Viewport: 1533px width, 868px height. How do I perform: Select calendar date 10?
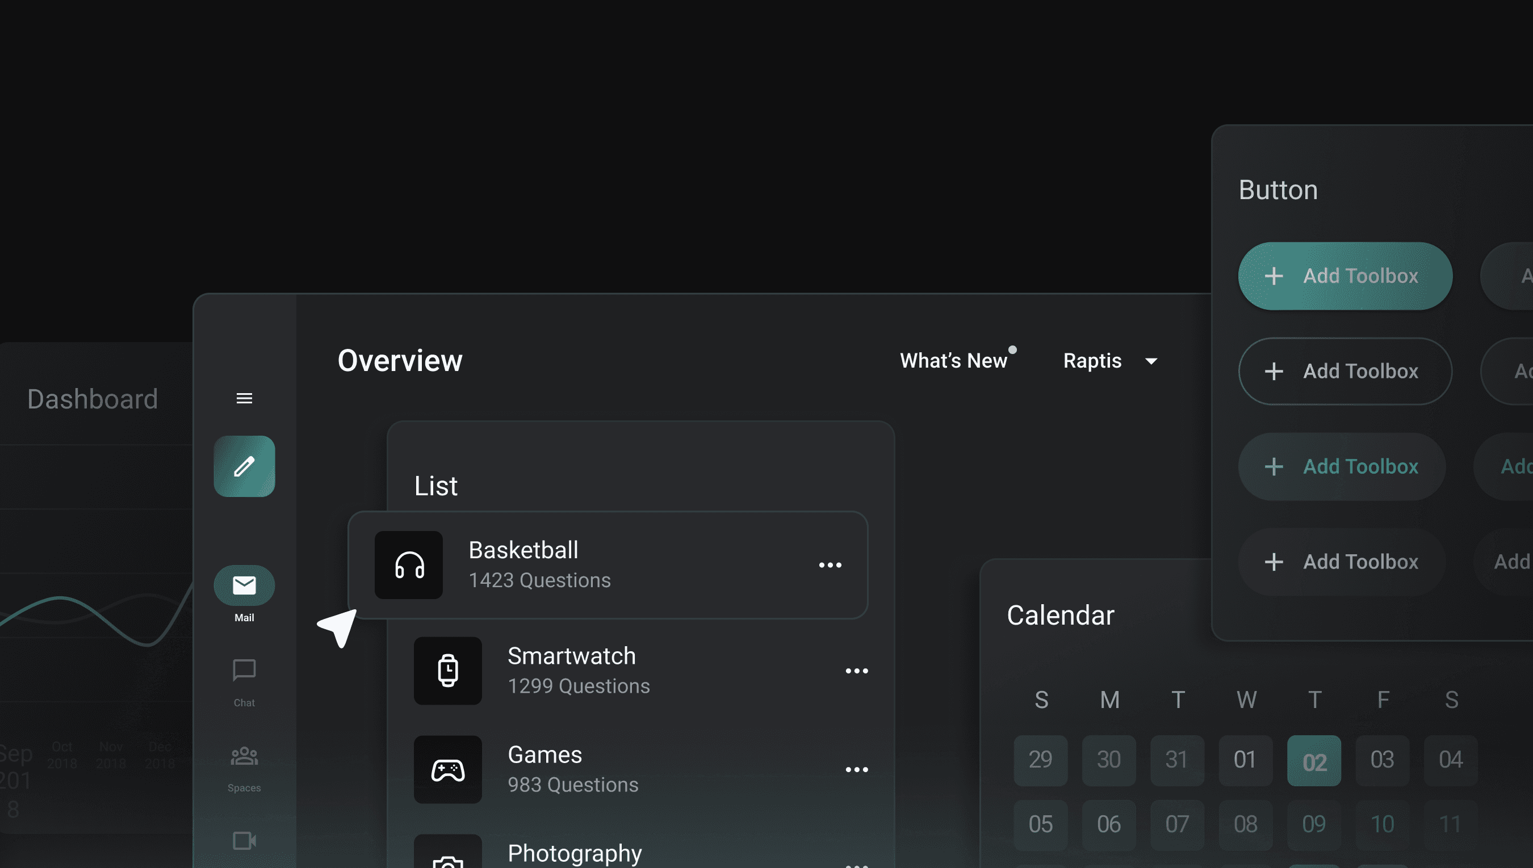[x=1382, y=825]
